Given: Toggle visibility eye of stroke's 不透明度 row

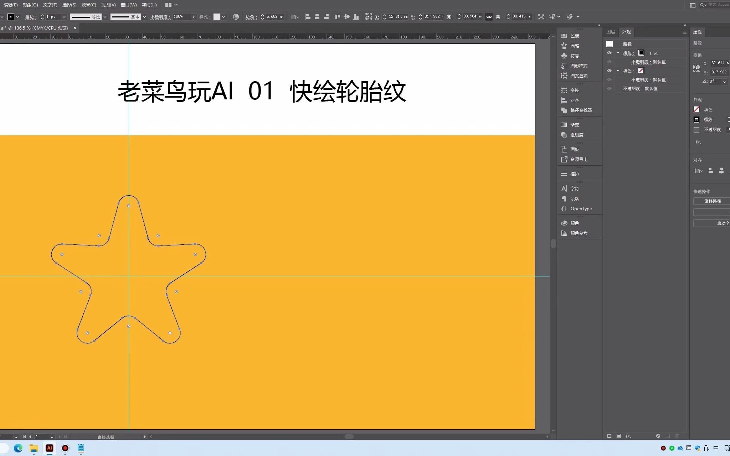Looking at the screenshot, I should (609, 62).
